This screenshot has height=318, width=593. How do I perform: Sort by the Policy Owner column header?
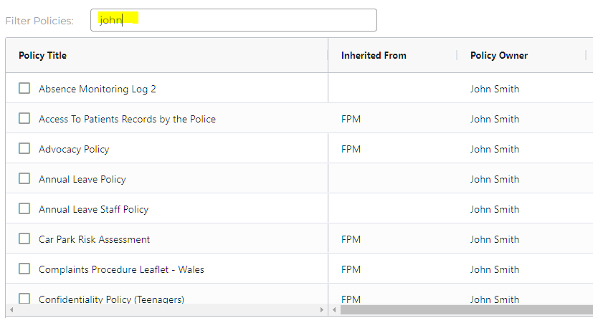[499, 55]
